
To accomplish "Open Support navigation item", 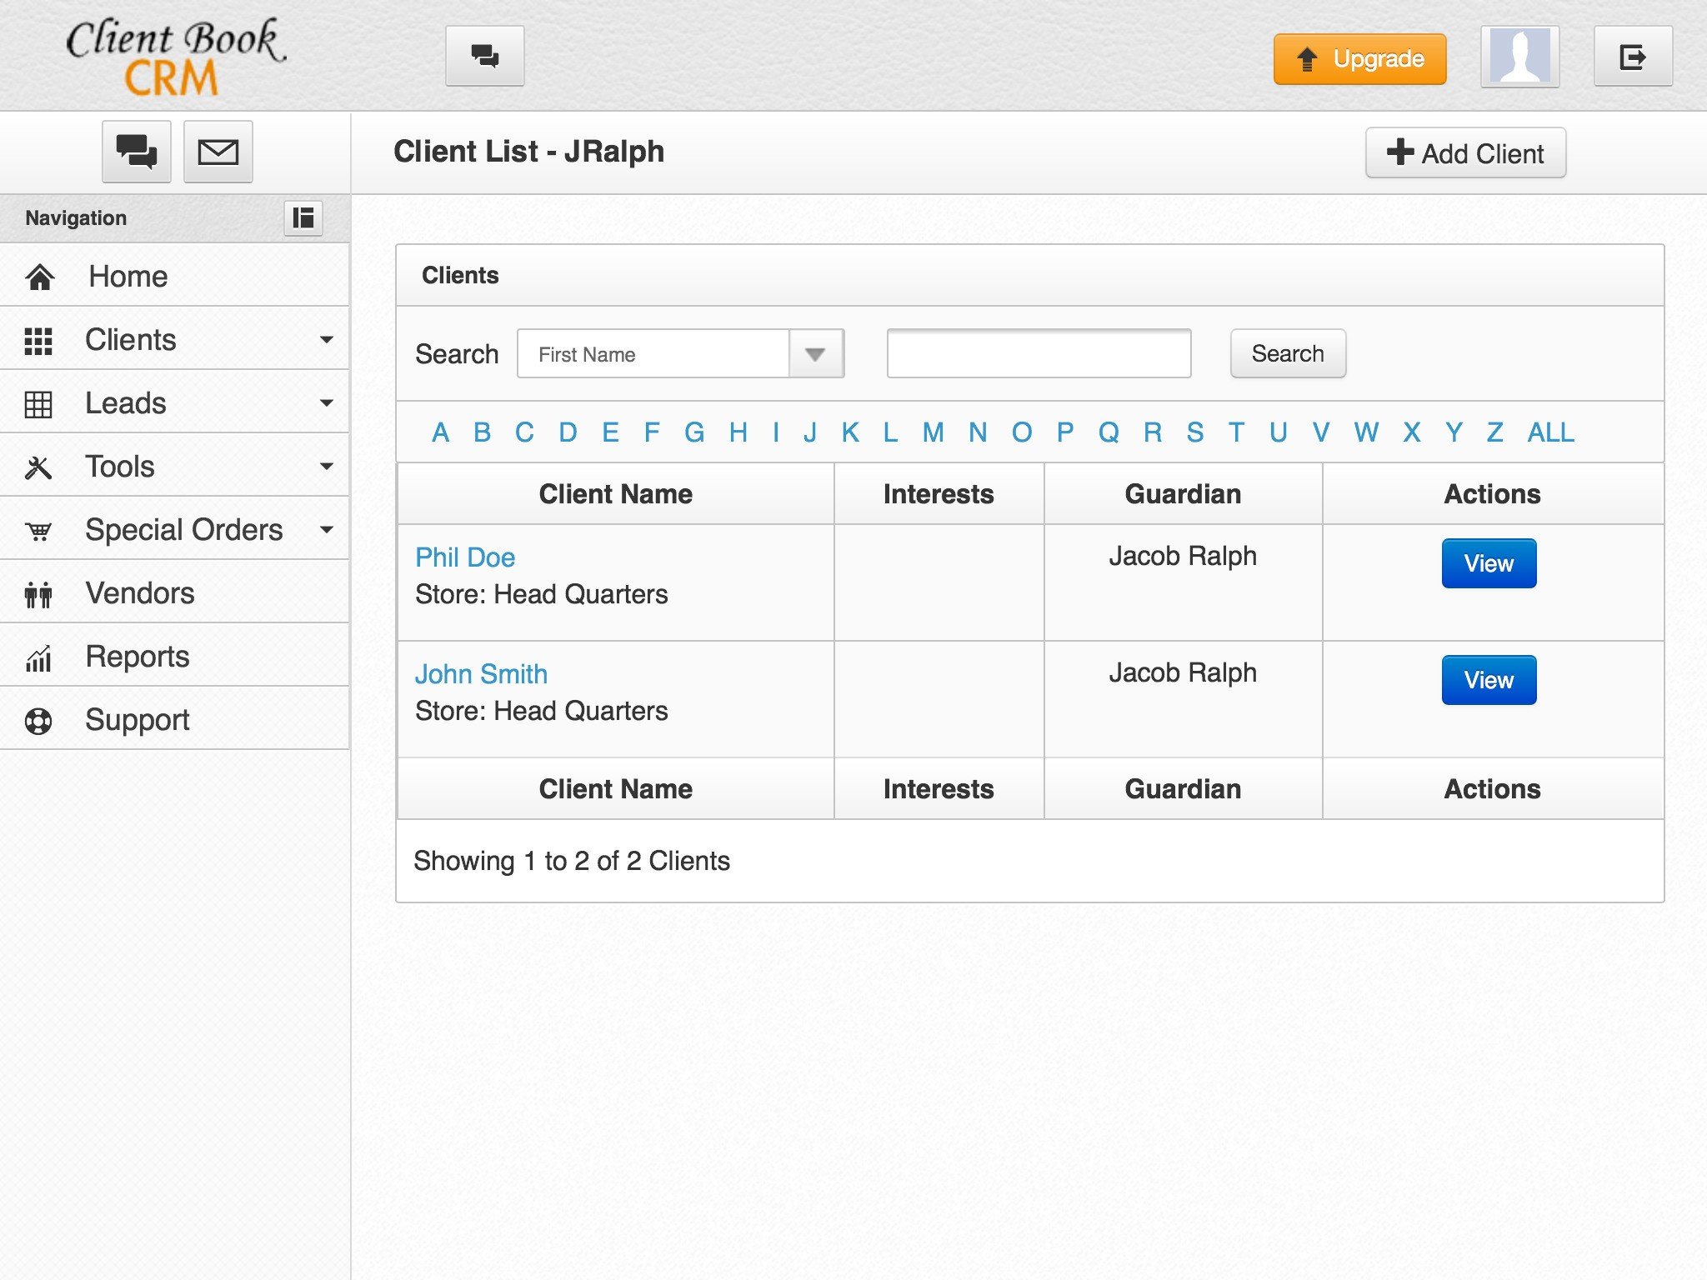I will tap(174, 719).
